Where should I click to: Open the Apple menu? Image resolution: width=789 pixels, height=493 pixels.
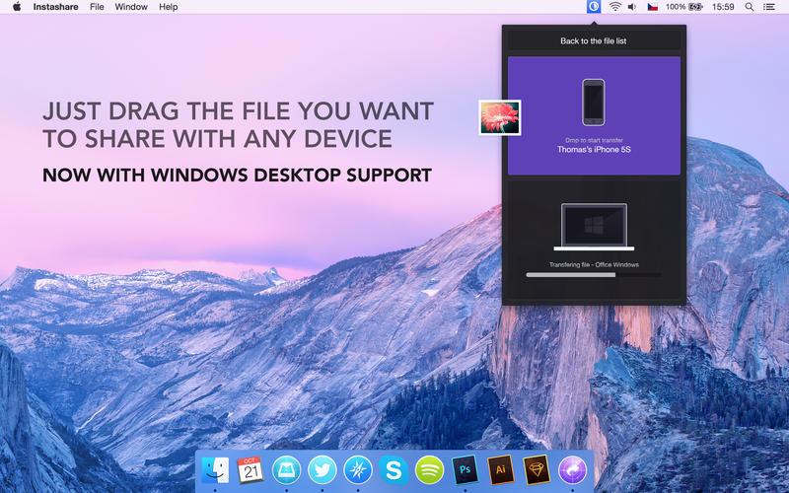tap(17, 7)
